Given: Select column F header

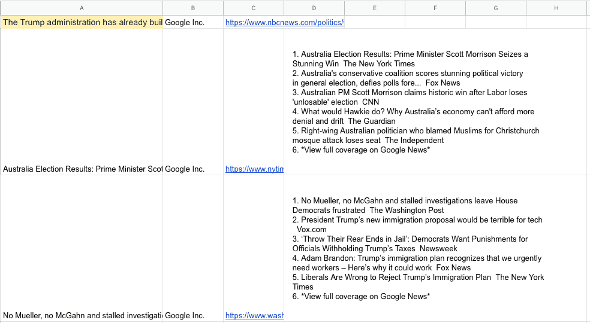Looking at the screenshot, I should pos(435,8).
